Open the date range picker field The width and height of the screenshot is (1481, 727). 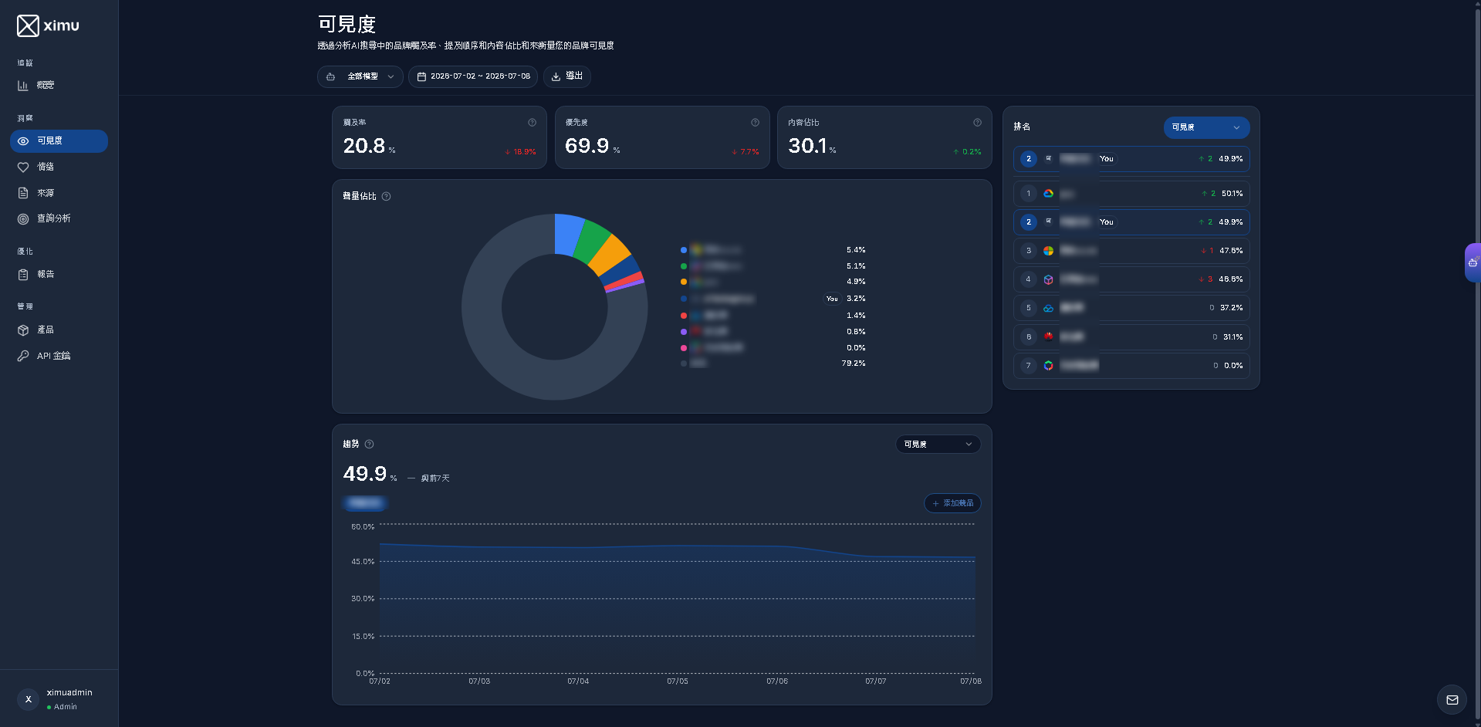473,76
